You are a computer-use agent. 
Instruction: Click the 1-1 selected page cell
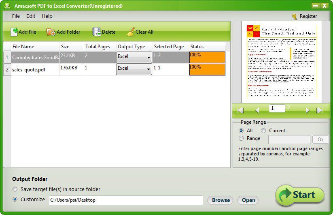pos(171,69)
